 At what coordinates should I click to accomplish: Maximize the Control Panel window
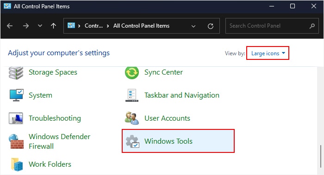293,6
